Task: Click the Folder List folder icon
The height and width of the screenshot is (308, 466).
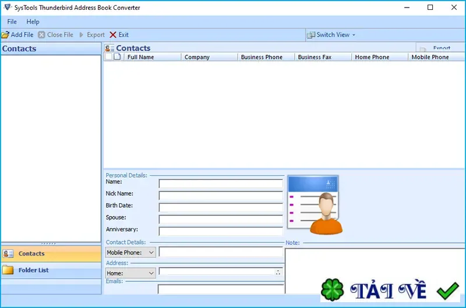Action: [8, 270]
